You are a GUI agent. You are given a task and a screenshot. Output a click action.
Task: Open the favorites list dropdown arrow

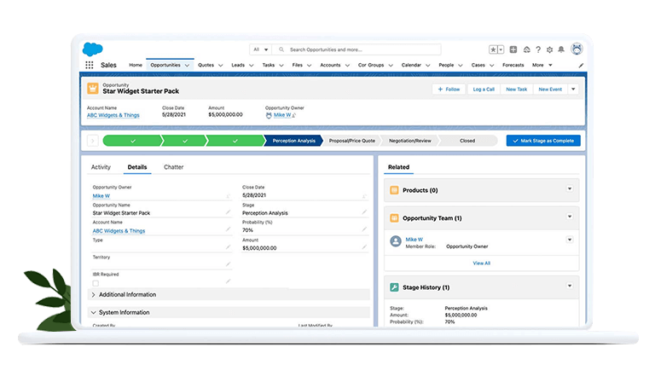[501, 49]
